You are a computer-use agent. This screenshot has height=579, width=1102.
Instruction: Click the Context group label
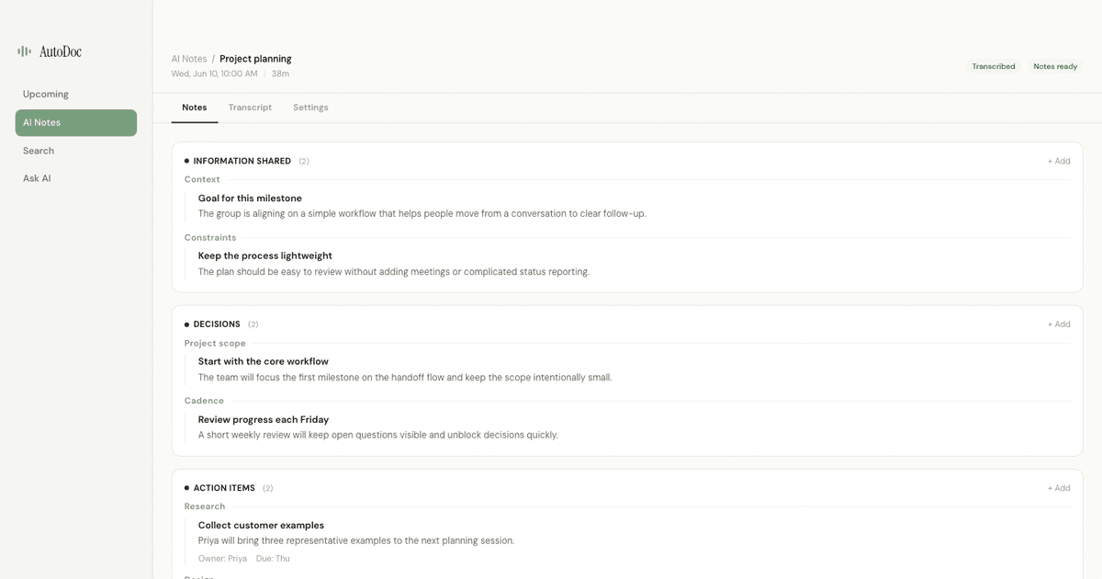(x=202, y=180)
